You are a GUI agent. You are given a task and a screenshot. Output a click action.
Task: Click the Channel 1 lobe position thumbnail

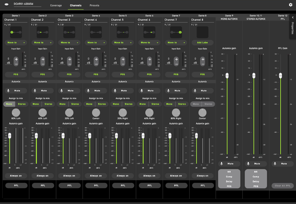point(16,32)
